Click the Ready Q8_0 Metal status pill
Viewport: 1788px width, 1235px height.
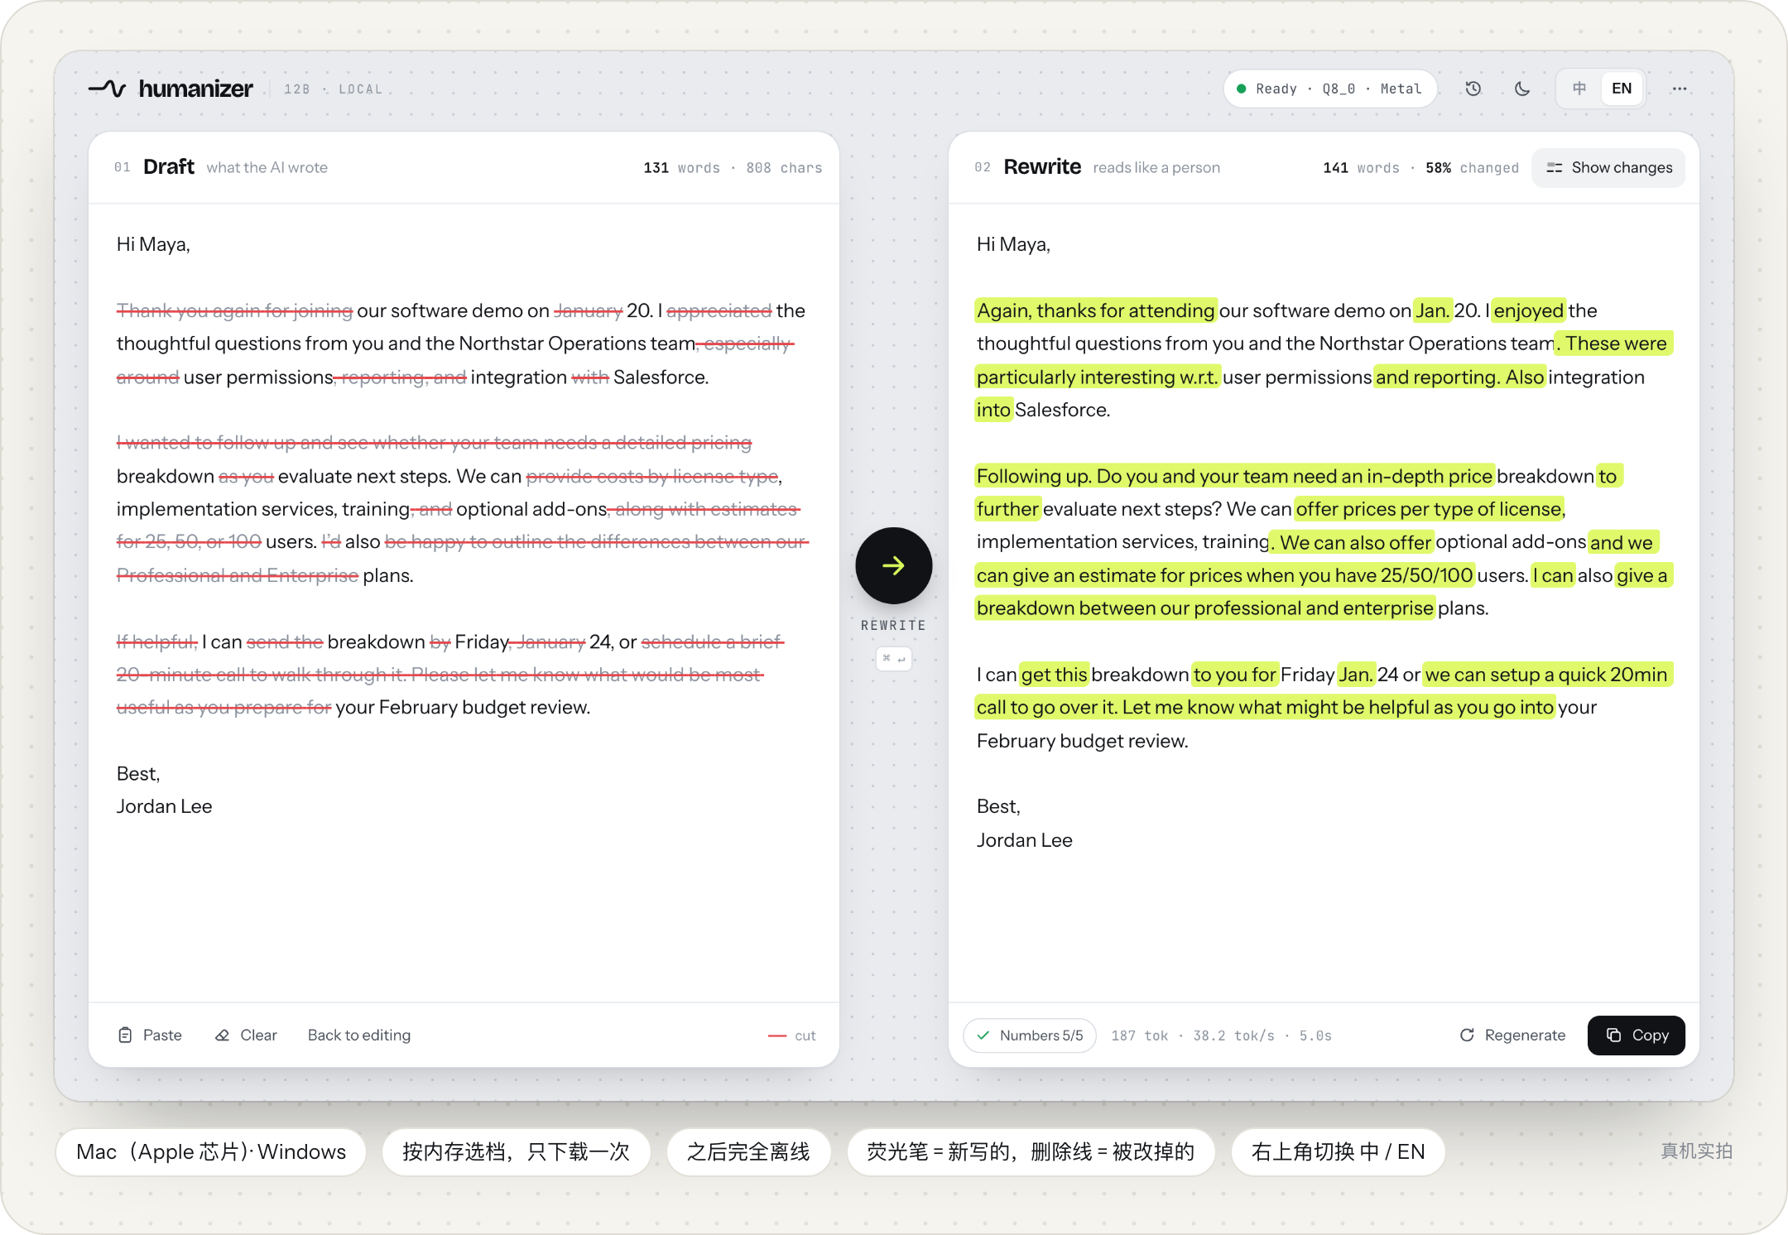(x=1329, y=89)
